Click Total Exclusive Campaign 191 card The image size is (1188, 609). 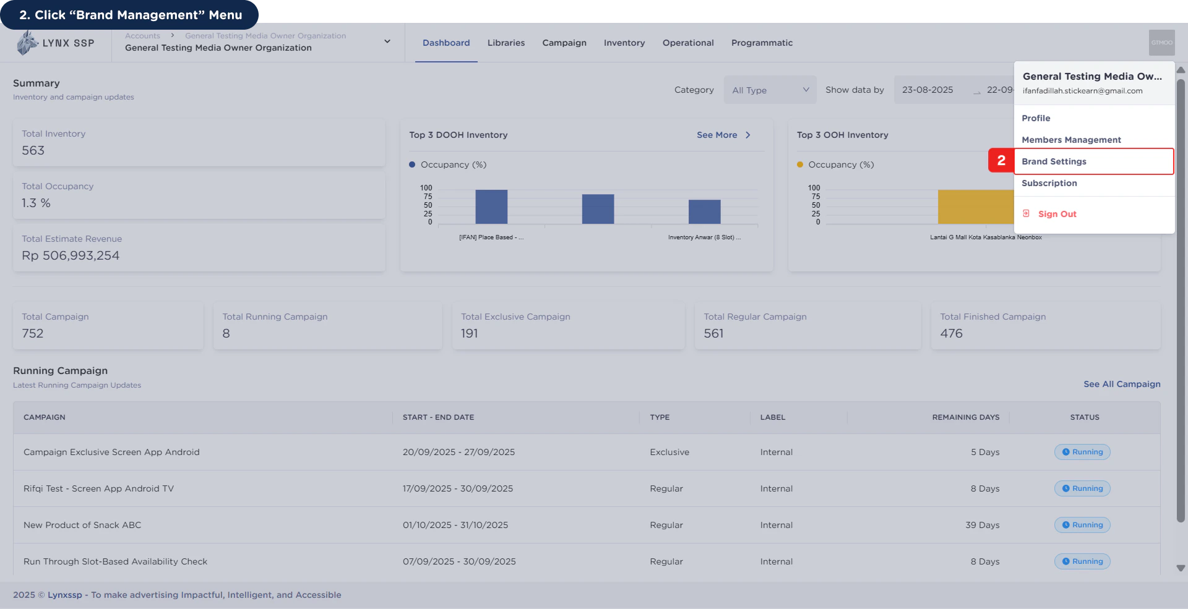click(568, 326)
